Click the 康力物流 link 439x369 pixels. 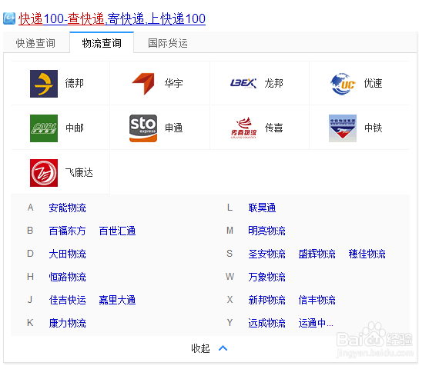68,323
